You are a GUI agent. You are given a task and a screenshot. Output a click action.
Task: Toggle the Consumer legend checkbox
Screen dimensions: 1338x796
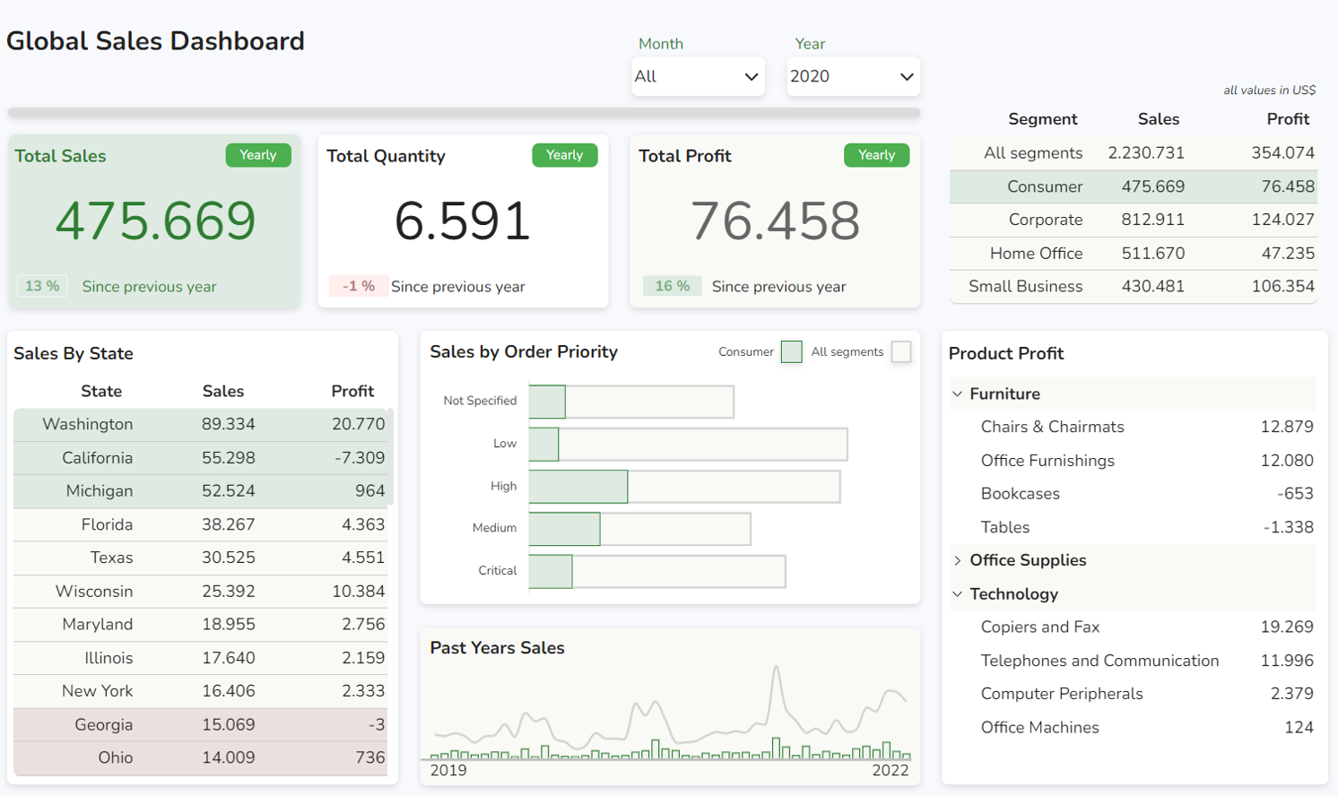[x=791, y=351]
